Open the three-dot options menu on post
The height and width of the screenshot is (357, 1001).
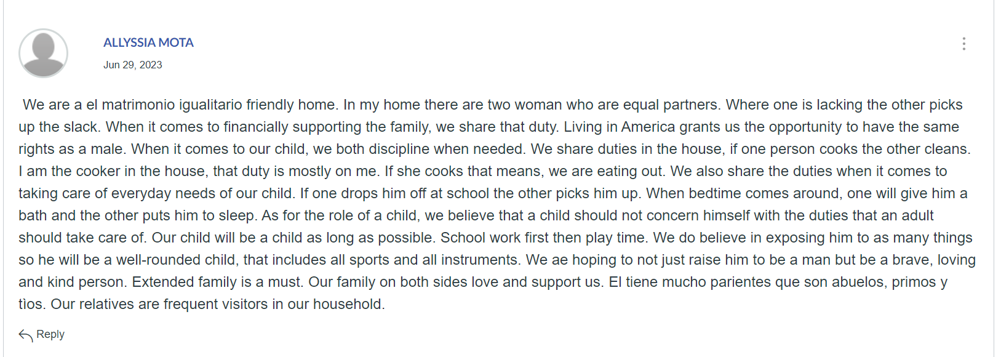(963, 44)
